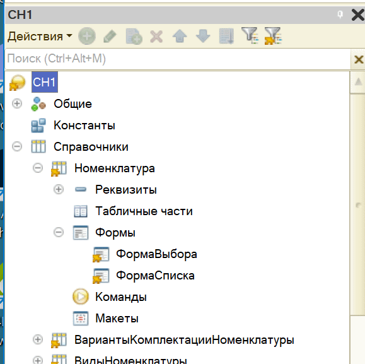Image resolution: width=365 pixels, height=364 pixels.
Task: Expand the Реквизиты tree node
Action: point(59,189)
